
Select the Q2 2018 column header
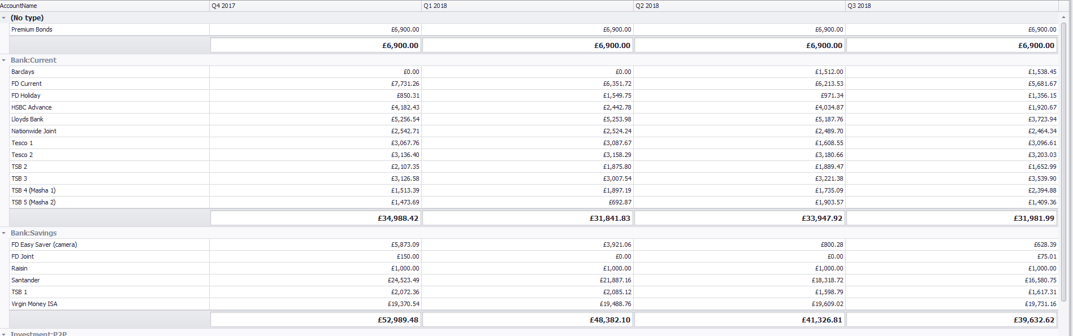pos(739,6)
